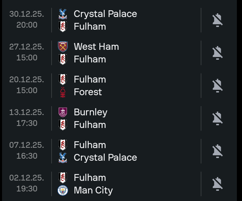This screenshot has width=242, height=201.
Task: Turn on notifications for Burnley vs Fulham
Action: [x=217, y=118]
